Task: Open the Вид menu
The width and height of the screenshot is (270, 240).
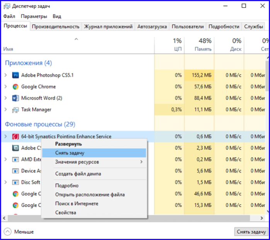Action: click(57, 16)
